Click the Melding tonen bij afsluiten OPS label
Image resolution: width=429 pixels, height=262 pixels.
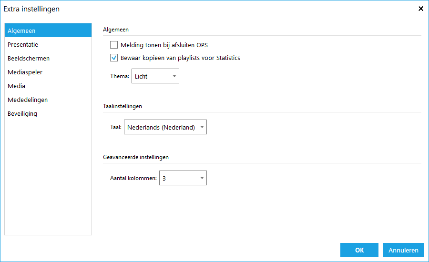pyautogui.click(x=164, y=45)
